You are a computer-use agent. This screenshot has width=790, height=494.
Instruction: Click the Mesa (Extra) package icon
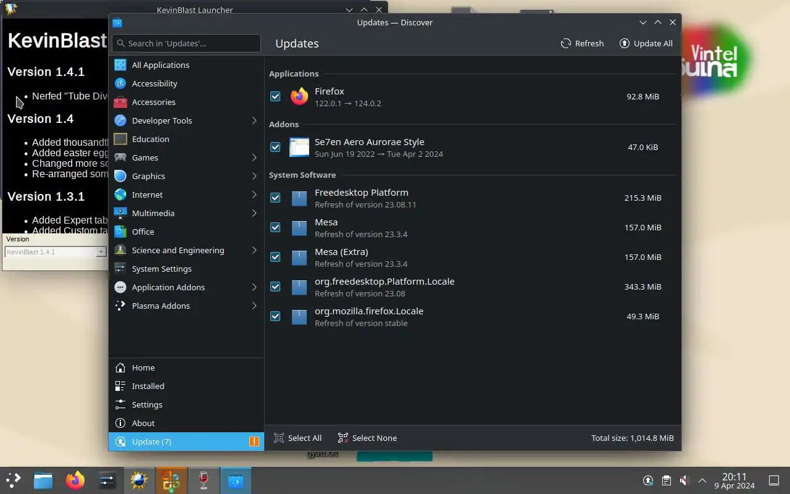299,257
